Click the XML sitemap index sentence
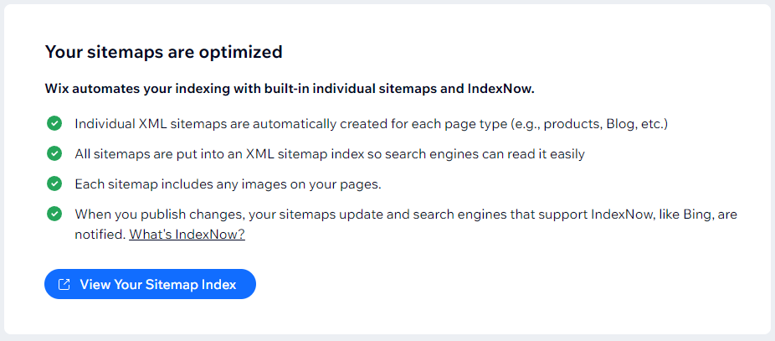The width and height of the screenshot is (775, 341). coord(329,154)
